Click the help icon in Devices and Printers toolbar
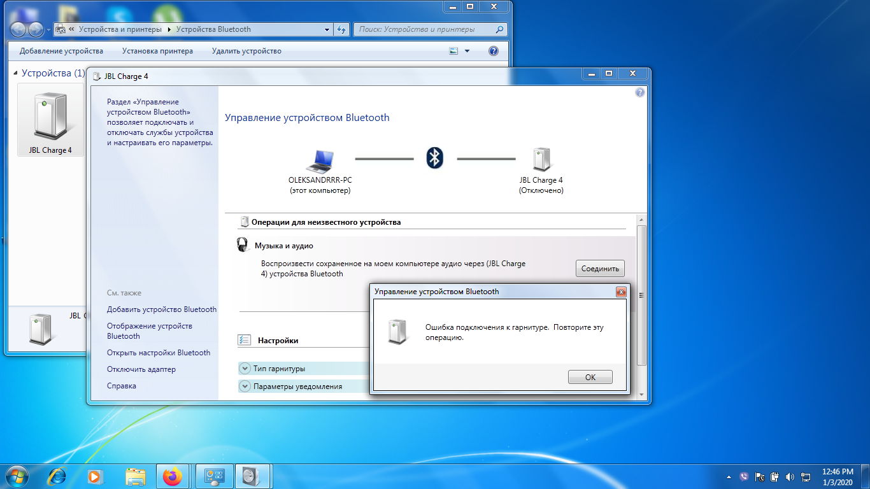Viewport: 870px width, 489px height. pyautogui.click(x=494, y=51)
